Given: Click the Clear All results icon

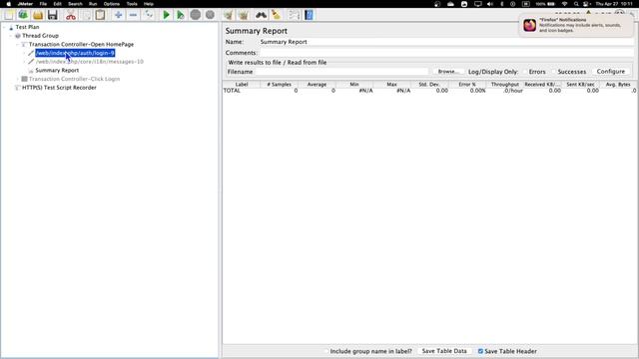Looking at the screenshot, I should click(x=244, y=15).
